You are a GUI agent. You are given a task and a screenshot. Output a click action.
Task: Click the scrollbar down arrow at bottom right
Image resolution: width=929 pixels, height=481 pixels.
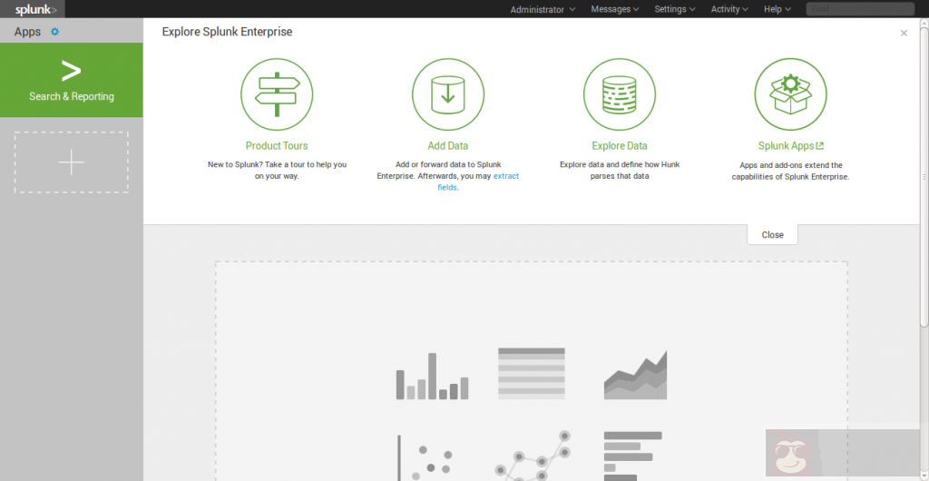924,476
